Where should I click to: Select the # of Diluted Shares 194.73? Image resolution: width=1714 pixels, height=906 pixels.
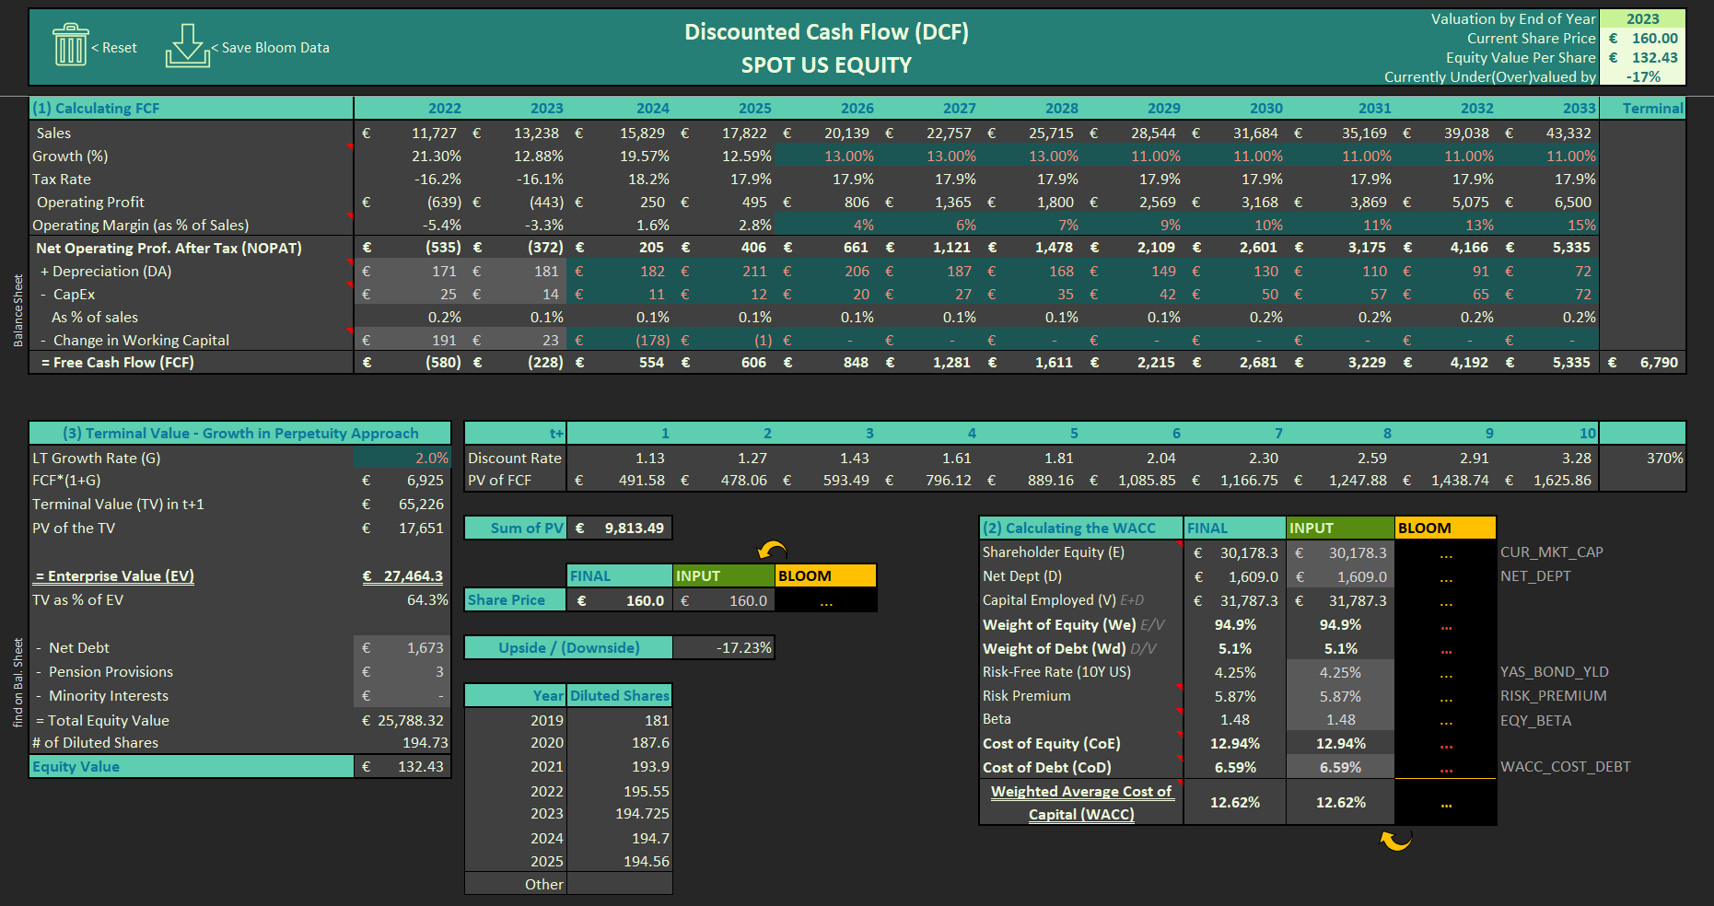pyautogui.click(x=402, y=742)
